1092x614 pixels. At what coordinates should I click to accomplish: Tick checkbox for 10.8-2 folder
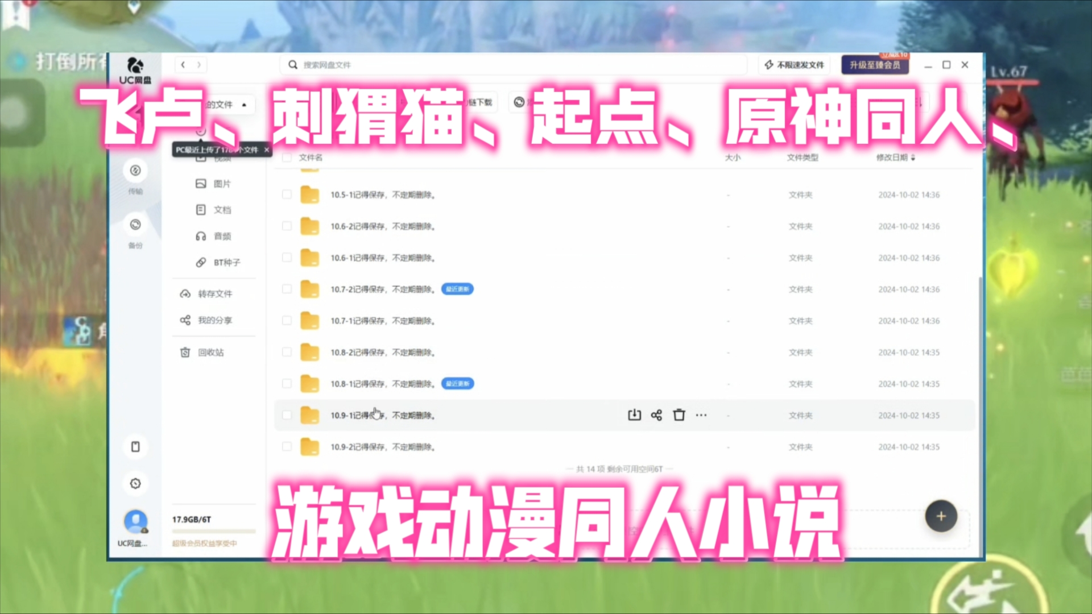click(287, 352)
